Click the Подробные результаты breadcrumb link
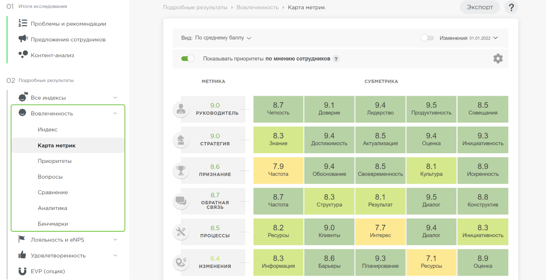The height and width of the screenshot is (280, 546). [x=195, y=7]
